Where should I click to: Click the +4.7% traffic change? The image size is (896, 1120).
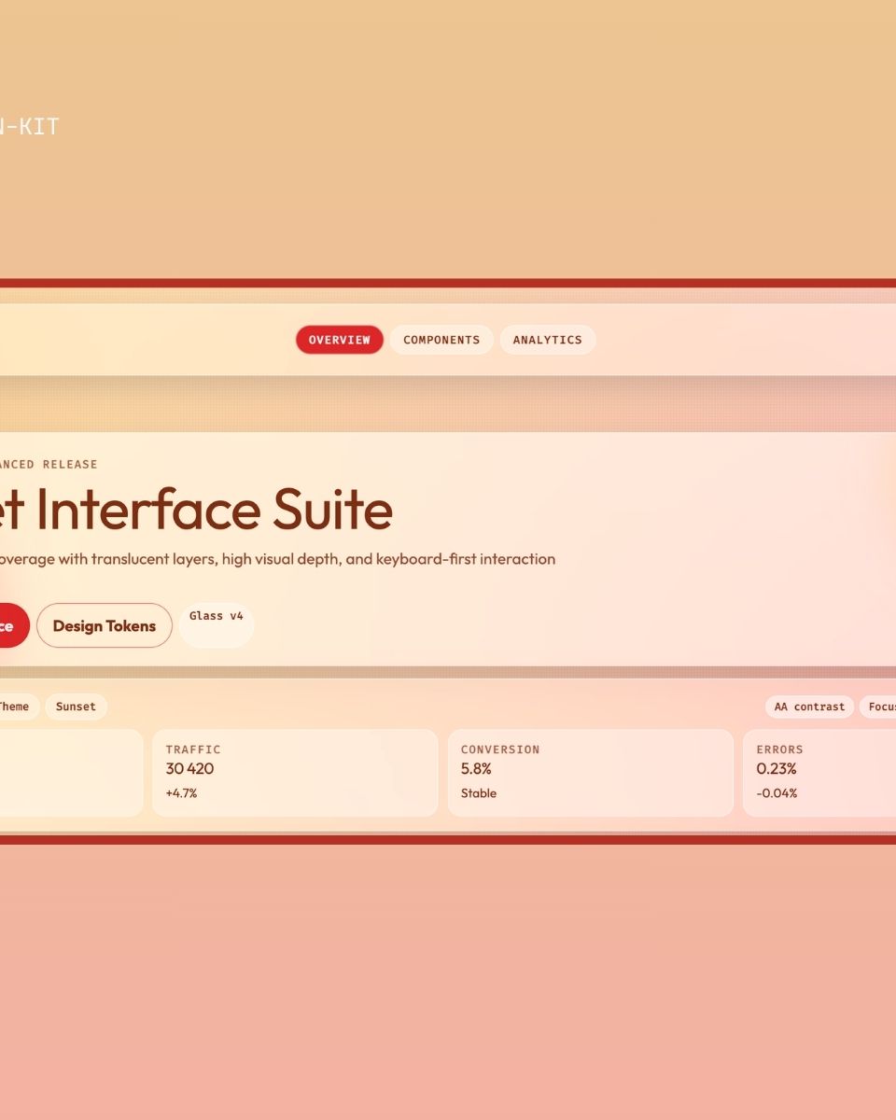[181, 793]
